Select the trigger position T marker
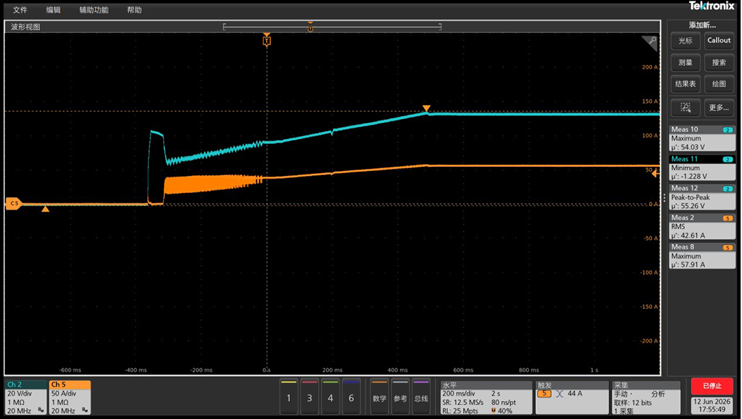 267,41
